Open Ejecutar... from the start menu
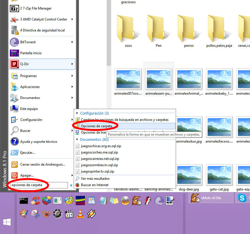This screenshot has height=234, width=250. (27, 153)
